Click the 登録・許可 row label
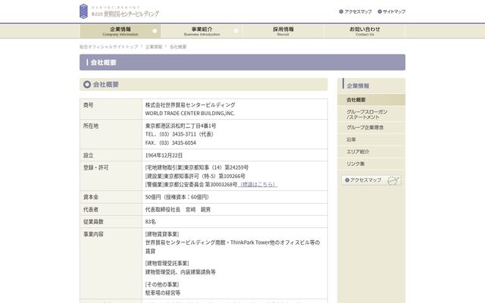Screen dimensions: 485x303 [x=95, y=167]
